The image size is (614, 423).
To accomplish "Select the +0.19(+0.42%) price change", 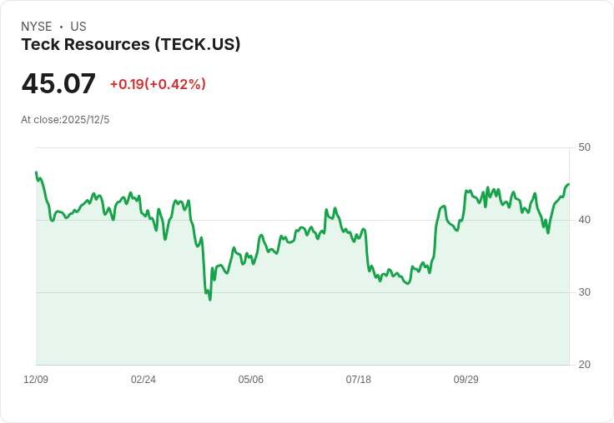I will (158, 84).
